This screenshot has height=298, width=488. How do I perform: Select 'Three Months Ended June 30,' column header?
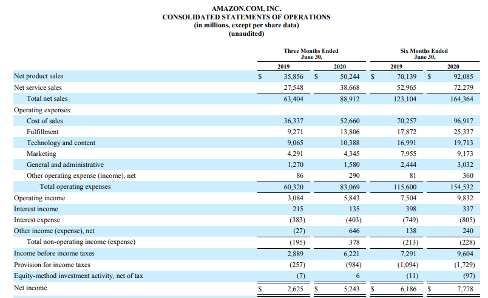click(311, 54)
